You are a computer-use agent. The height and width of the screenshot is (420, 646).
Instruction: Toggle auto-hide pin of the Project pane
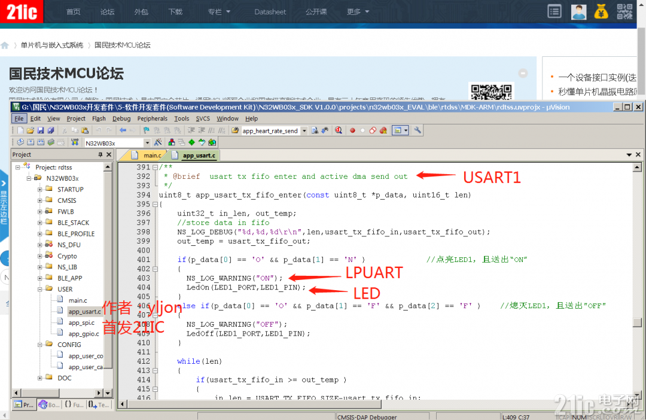tap(100, 154)
